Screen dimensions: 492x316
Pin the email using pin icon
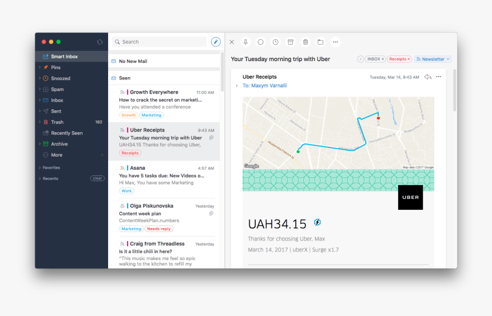click(x=245, y=42)
